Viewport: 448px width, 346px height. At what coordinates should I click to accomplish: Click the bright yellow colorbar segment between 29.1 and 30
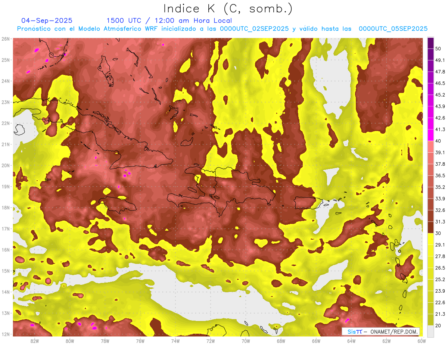click(430, 239)
